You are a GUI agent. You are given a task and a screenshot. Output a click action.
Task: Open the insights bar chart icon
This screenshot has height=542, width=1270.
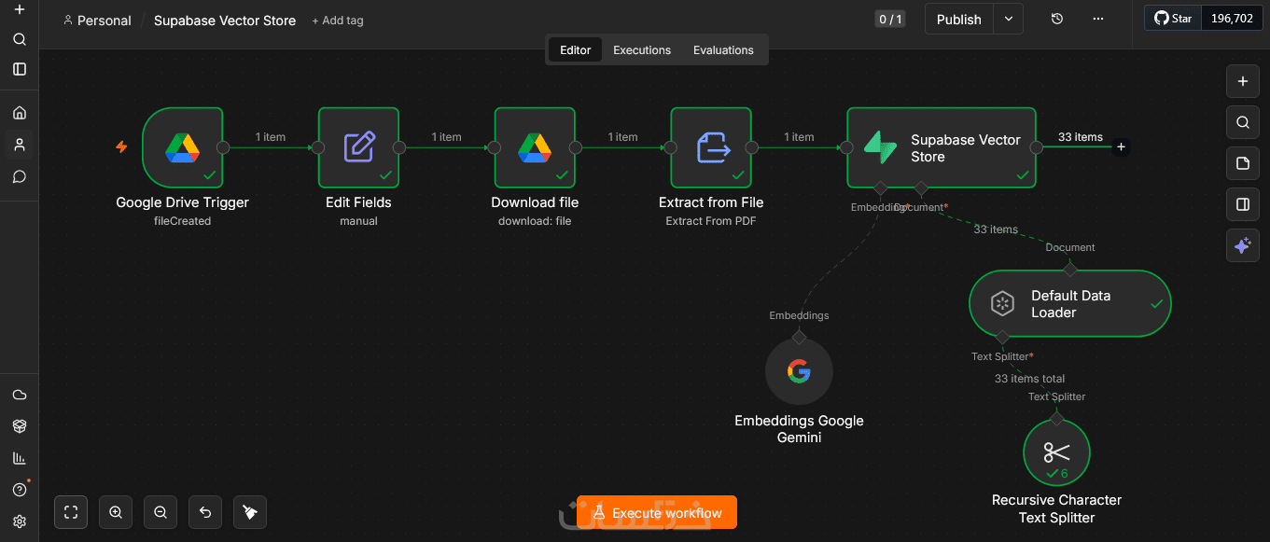tap(20, 458)
